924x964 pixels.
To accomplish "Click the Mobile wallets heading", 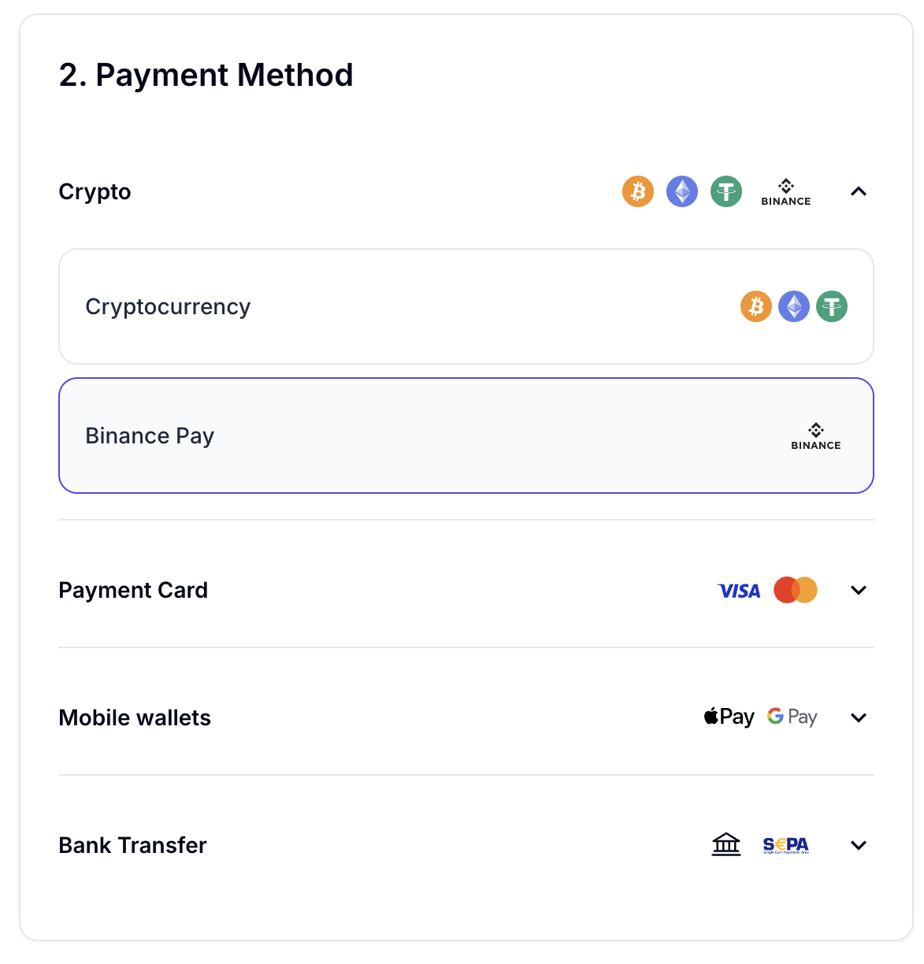I will pos(135,717).
